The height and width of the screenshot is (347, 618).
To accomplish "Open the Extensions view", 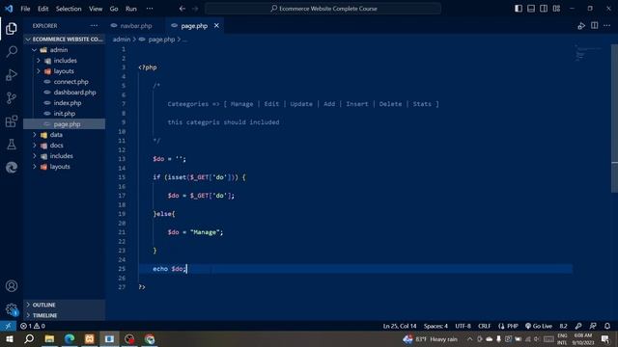I will click(12, 121).
